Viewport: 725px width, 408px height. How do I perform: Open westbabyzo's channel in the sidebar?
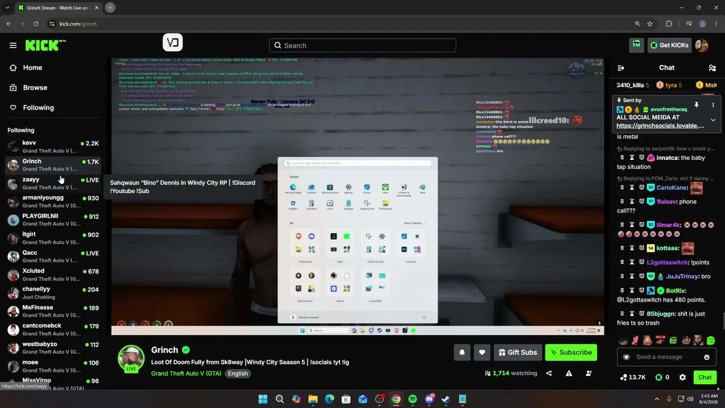click(x=53, y=348)
